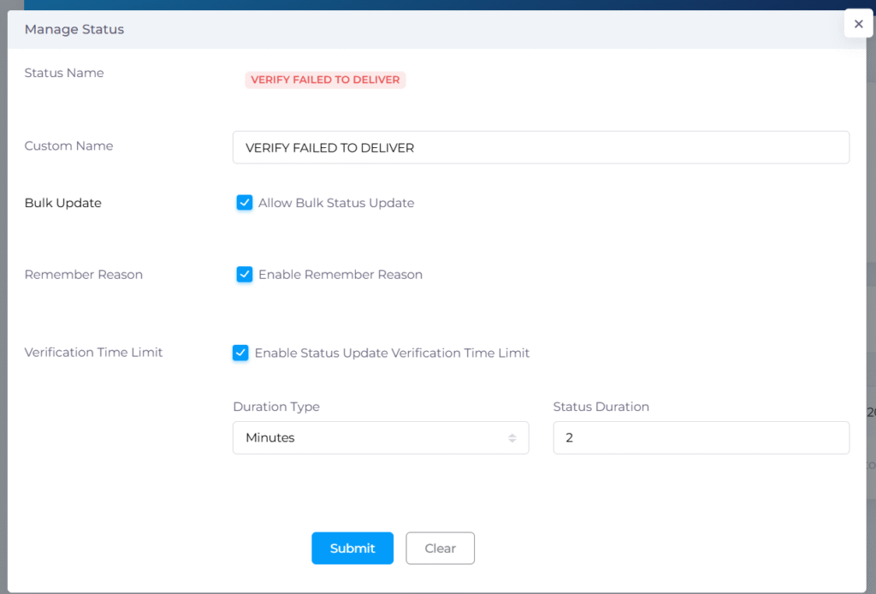Click the Clear button
Image resolution: width=876 pixels, height=594 pixels.
click(440, 549)
